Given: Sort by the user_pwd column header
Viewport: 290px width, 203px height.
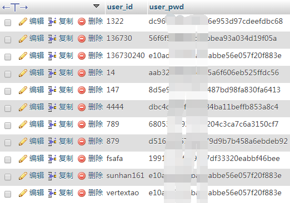Looking at the screenshot, I should (x=167, y=7).
